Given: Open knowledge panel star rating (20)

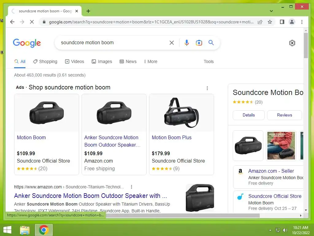Looking at the screenshot, I should coord(247,102).
